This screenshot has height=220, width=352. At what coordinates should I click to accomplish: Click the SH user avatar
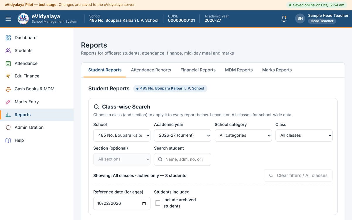(x=300, y=18)
